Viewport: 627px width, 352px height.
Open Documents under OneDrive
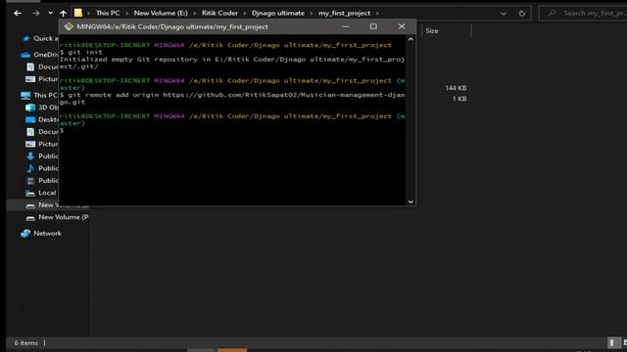click(x=48, y=66)
